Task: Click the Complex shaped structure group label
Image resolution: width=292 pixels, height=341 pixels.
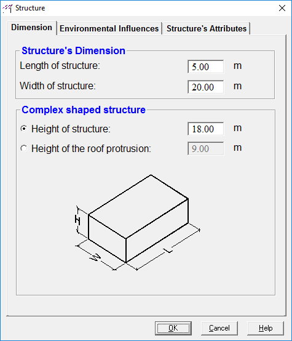Action: pyautogui.click(x=84, y=110)
